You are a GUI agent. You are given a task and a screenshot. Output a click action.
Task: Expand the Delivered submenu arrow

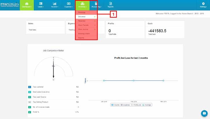coord(95,17)
